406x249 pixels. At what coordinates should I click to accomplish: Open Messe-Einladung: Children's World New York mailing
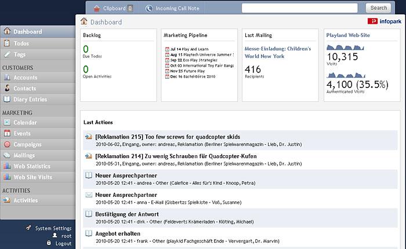coord(278,52)
